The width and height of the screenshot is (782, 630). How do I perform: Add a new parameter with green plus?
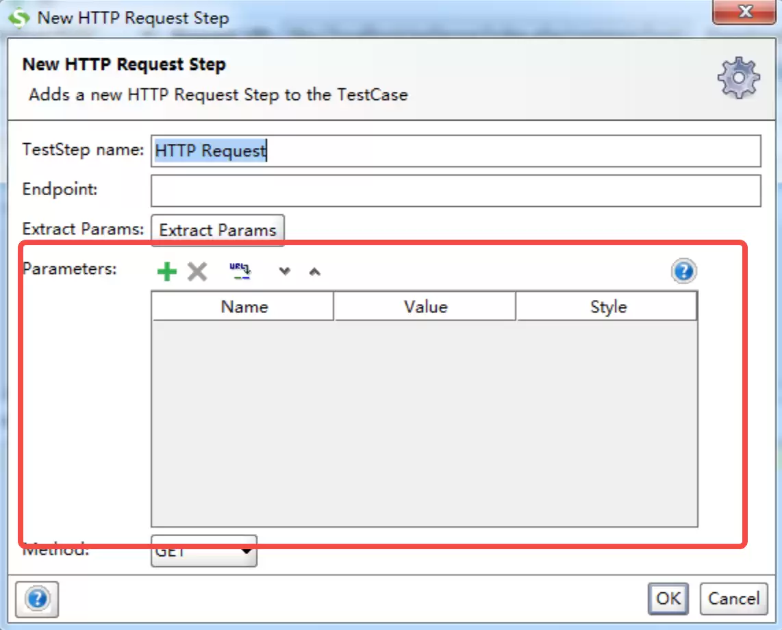[166, 271]
